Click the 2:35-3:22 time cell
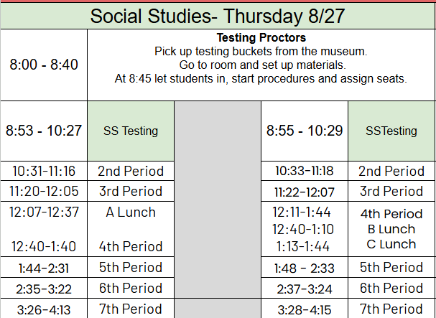Screen dimensions: 436x318 44,288
